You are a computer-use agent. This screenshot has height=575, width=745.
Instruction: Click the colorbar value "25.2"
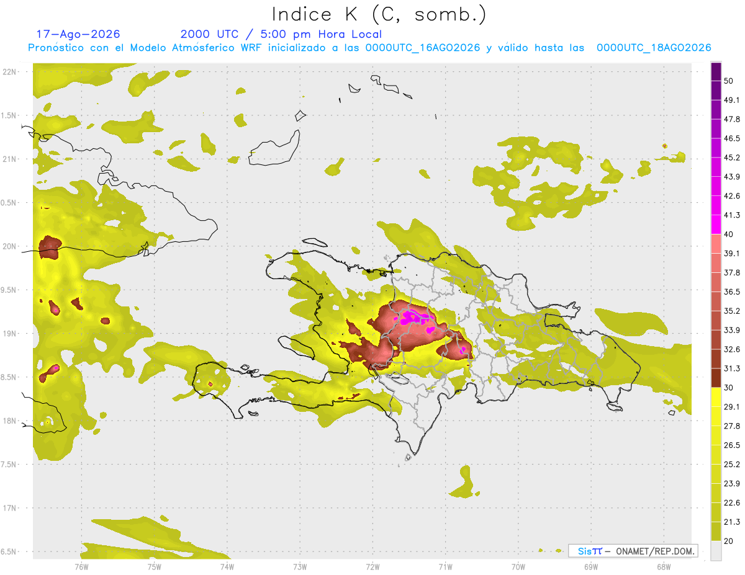point(731,465)
